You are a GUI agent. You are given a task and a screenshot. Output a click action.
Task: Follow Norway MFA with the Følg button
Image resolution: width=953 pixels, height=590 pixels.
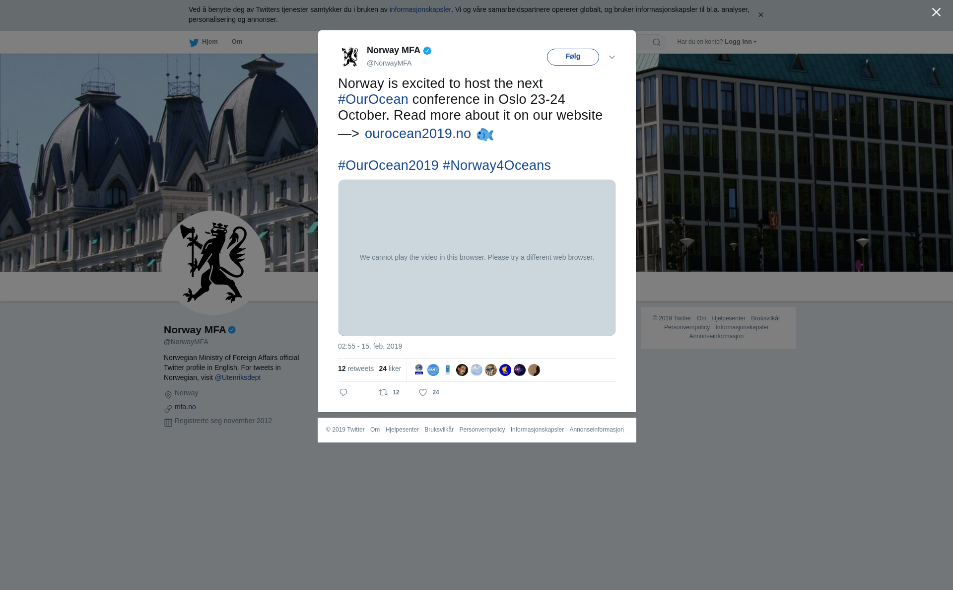pos(573,57)
